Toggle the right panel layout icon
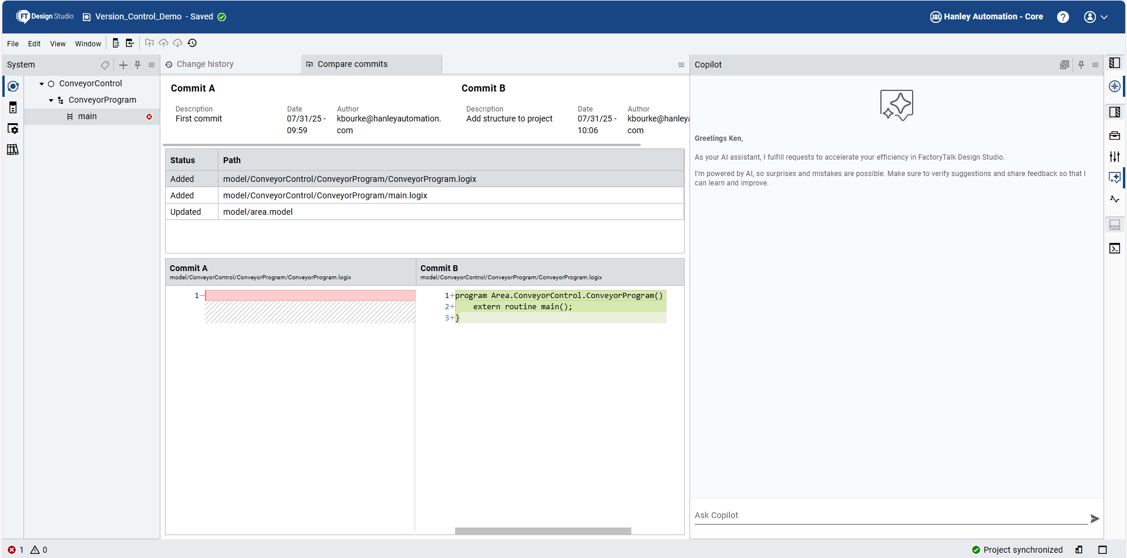 tap(1115, 112)
